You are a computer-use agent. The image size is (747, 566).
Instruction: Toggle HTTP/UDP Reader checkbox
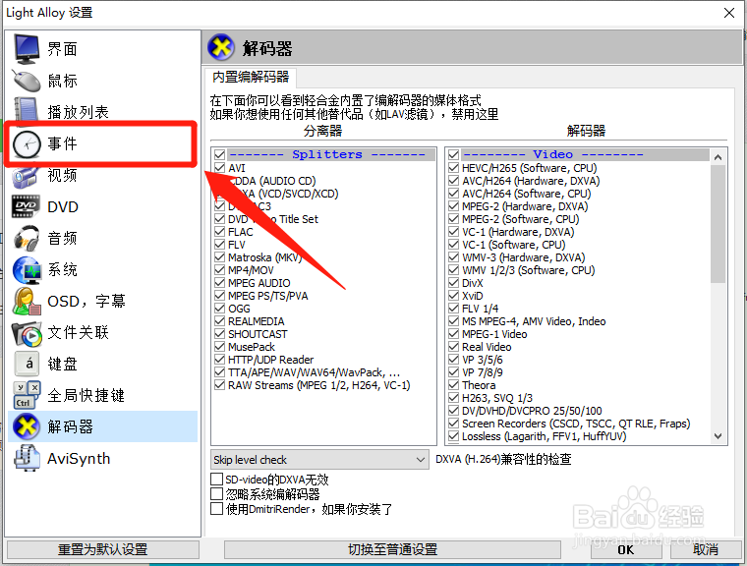click(x=219, y=360)
